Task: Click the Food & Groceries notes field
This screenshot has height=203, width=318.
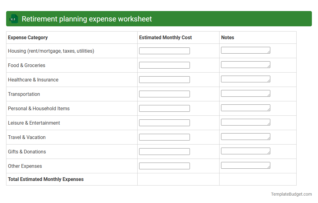Action: point(246,64)
